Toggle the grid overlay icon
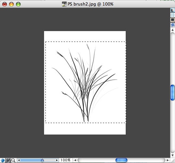This screenshot has width=175, height=163. click(173, 15)
